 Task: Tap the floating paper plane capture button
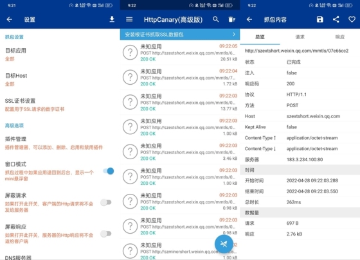pos(224,244)
